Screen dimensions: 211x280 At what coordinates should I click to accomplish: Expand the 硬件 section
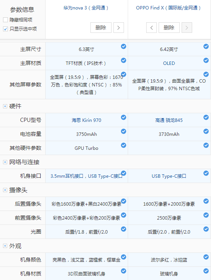point(5,106)
